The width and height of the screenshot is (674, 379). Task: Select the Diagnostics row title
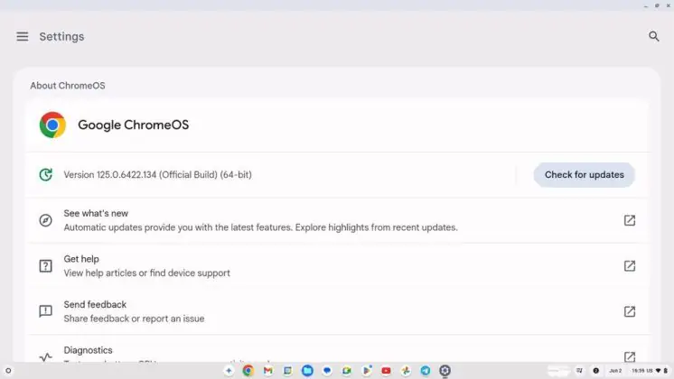tap(89, 350)
